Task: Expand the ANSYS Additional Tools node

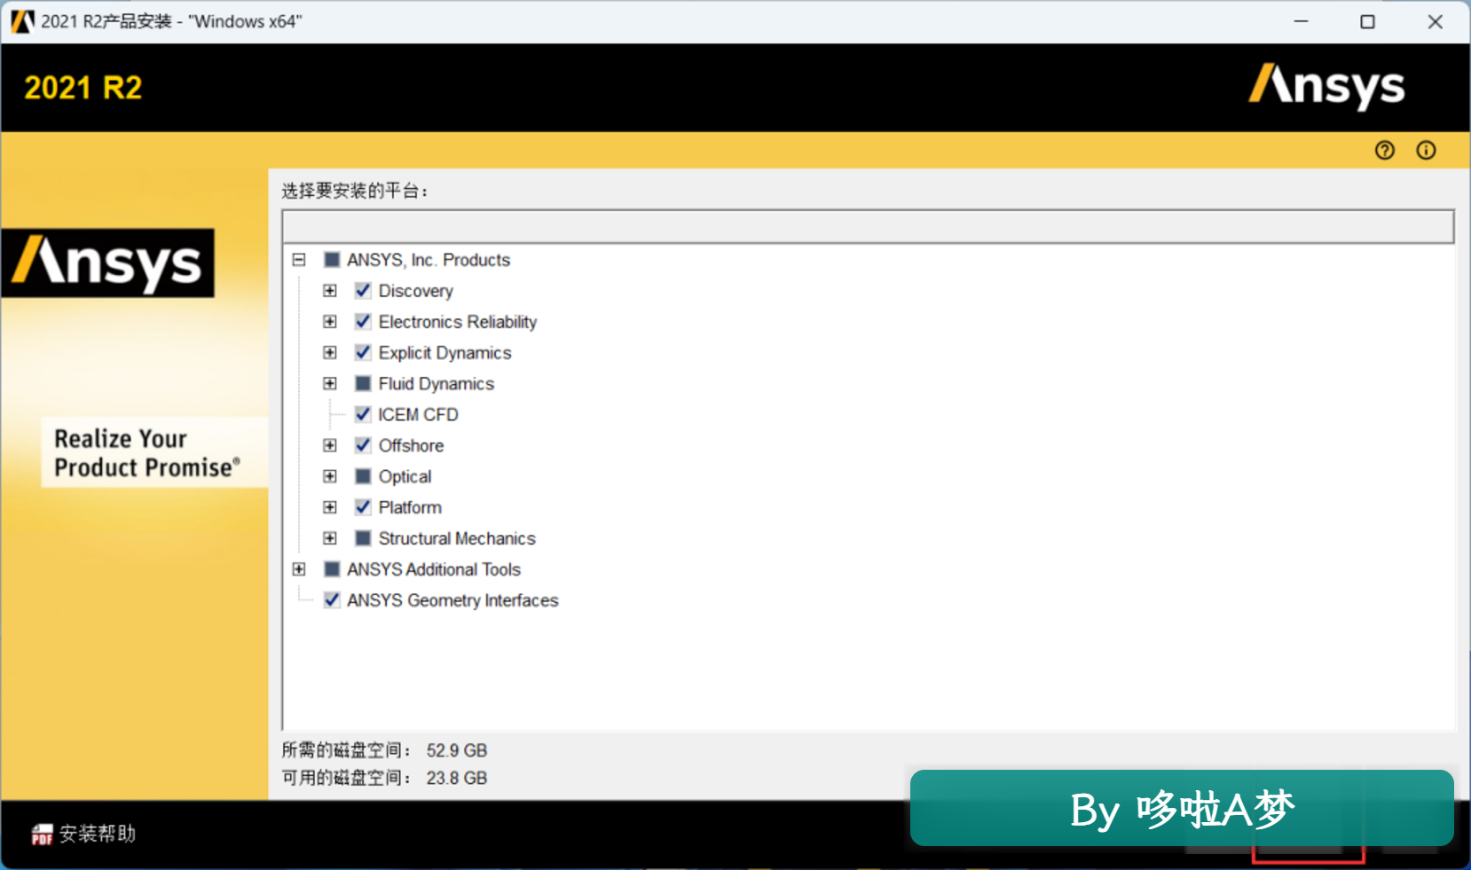Action: coord(299,569)
